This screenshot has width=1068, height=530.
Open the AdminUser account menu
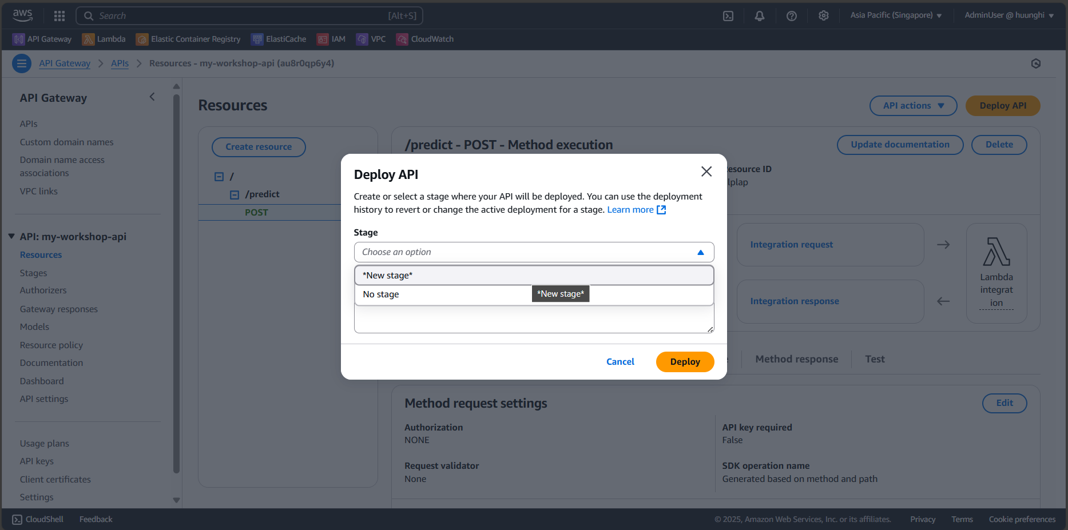click(x=1009, y=15)
